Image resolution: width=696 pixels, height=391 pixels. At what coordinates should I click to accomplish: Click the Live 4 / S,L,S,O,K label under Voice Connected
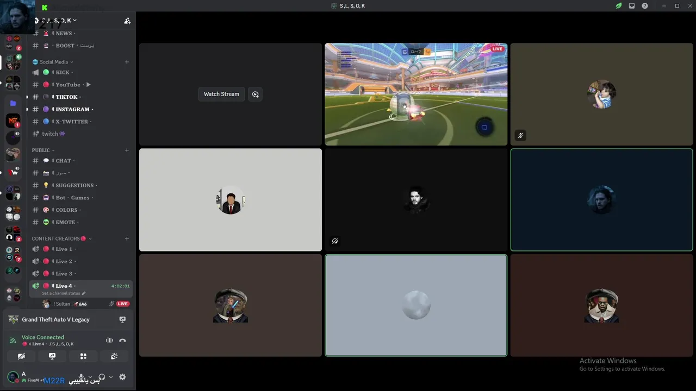[48, 344]
